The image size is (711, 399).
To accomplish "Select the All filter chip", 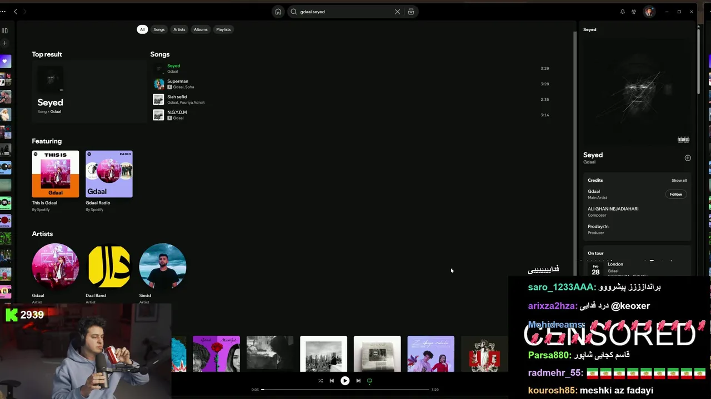I will [x=142, y=29].
